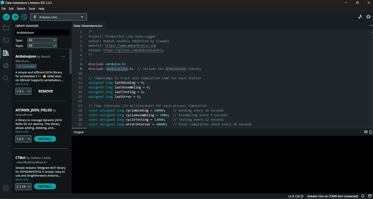Image resolution: width=373 pixels, height=199 pixels.
Task: Open the Search icon in sidebar
Action: pos(6,78)
